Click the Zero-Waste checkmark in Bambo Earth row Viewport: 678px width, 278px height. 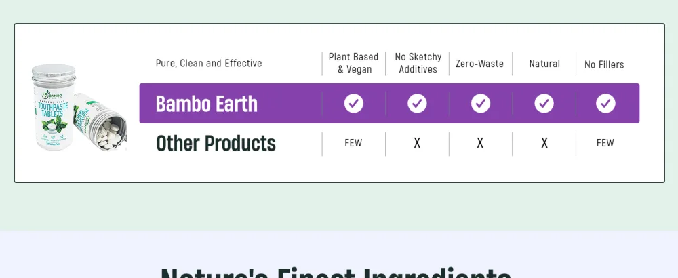point(481,103)
